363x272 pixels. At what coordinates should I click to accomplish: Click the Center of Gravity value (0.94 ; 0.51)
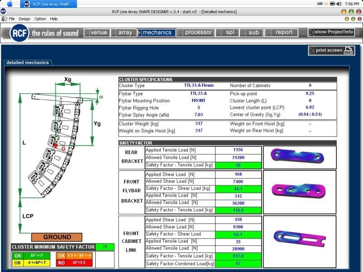pos(310,114)
